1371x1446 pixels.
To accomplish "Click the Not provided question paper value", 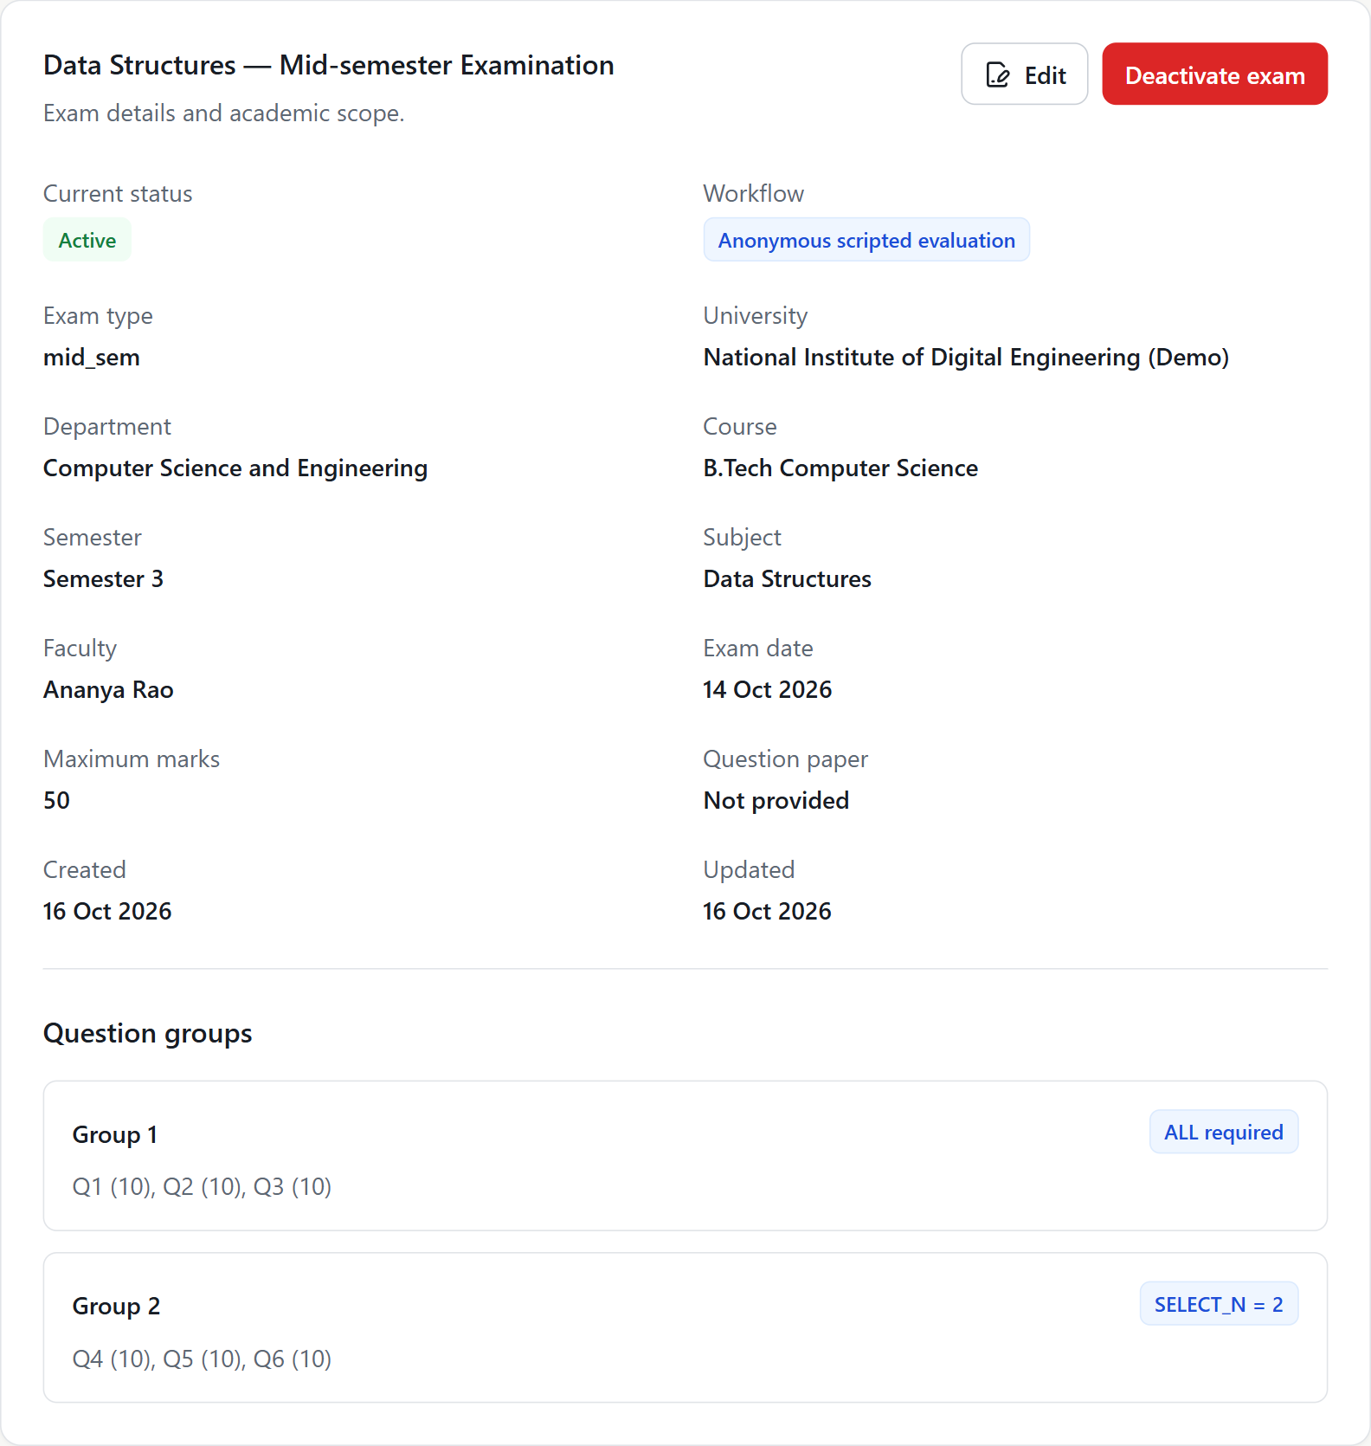I will click(x=776, y=801).
